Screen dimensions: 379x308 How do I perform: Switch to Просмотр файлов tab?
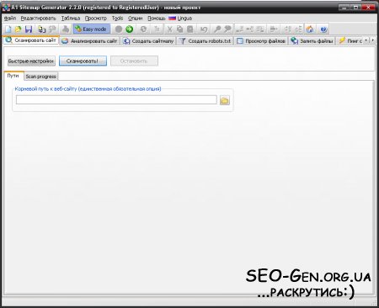click(261, 41)
